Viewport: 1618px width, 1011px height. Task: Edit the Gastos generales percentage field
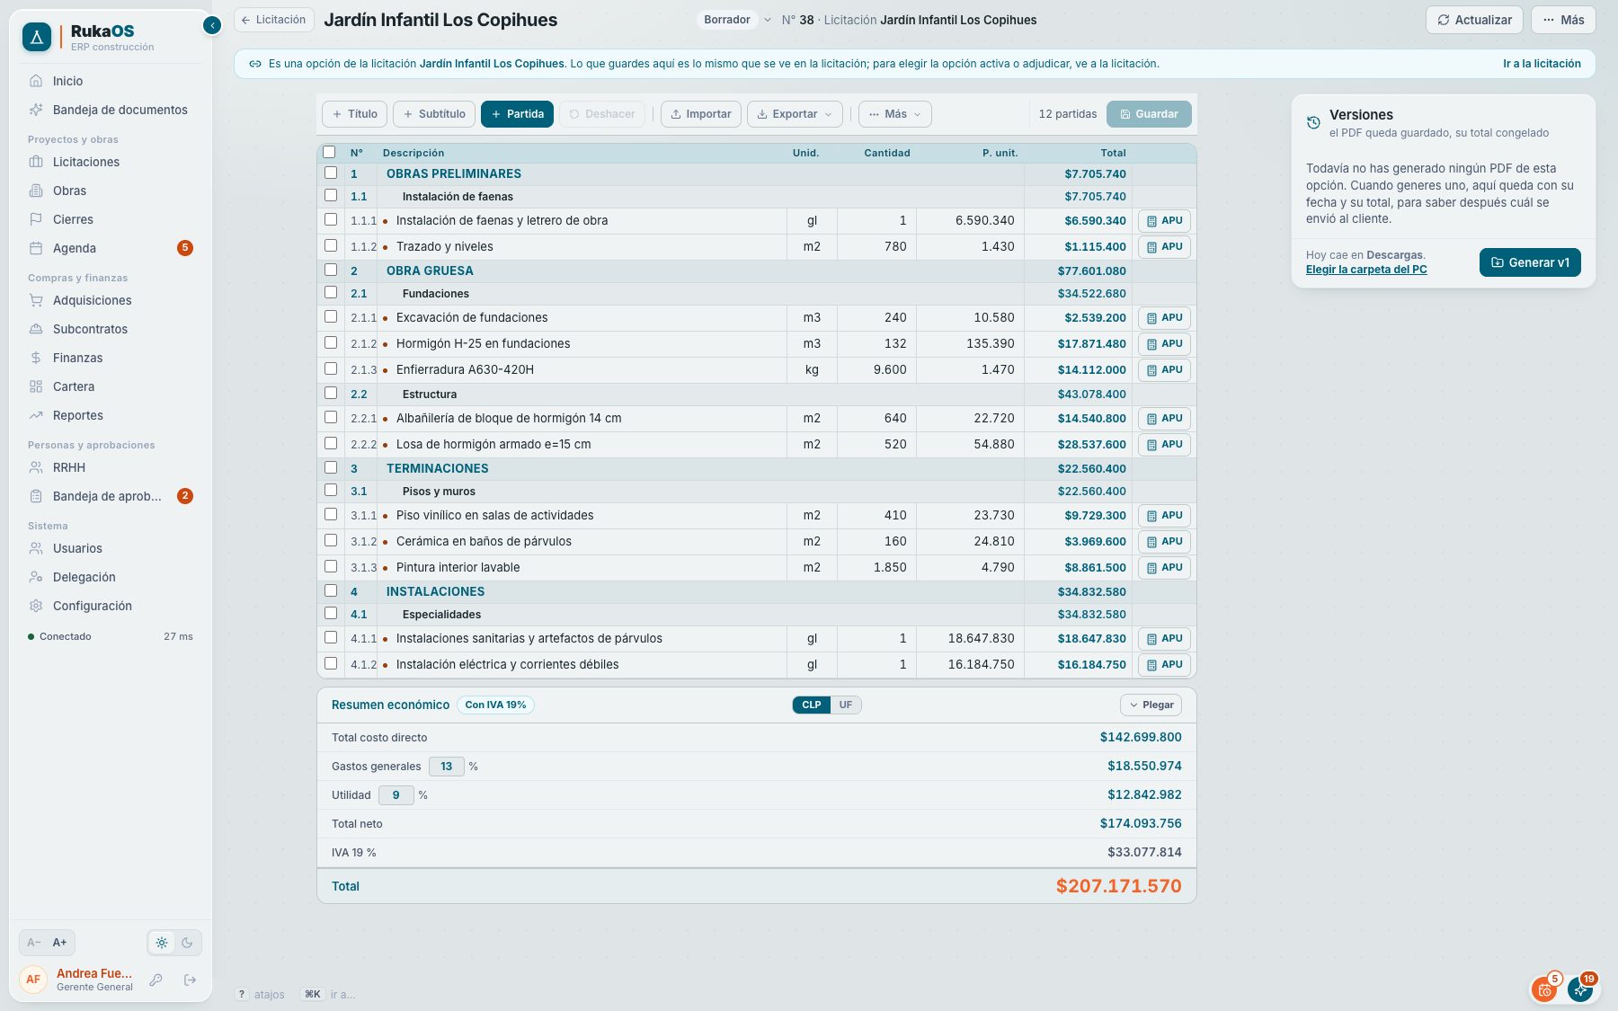click(447, 767)
